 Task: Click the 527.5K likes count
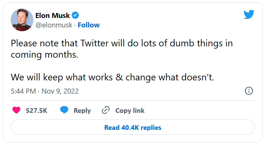pyautogui.click(x=36, y=111)
